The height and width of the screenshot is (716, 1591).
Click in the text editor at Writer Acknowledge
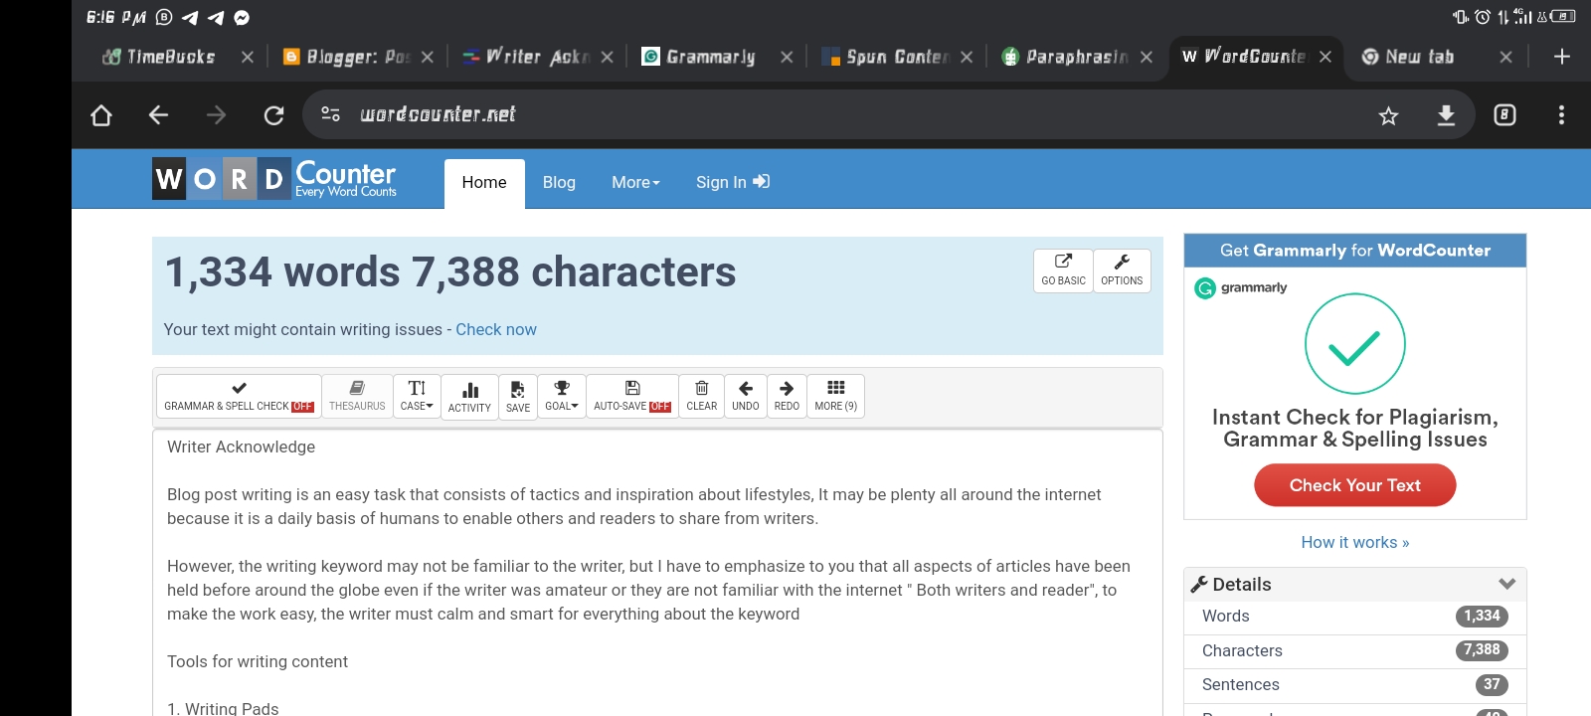coord(241,447)
